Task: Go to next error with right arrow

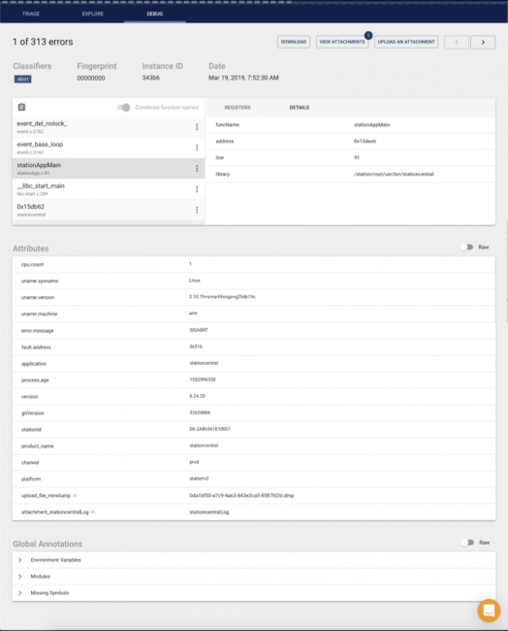Action: (x=483, y=42)
